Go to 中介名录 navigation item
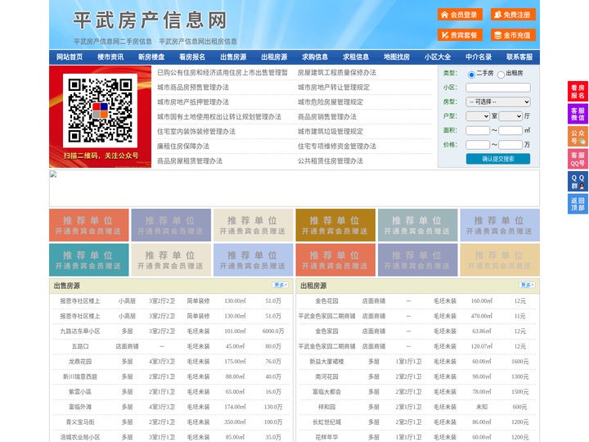589x442 pixels. pos(479,57)
